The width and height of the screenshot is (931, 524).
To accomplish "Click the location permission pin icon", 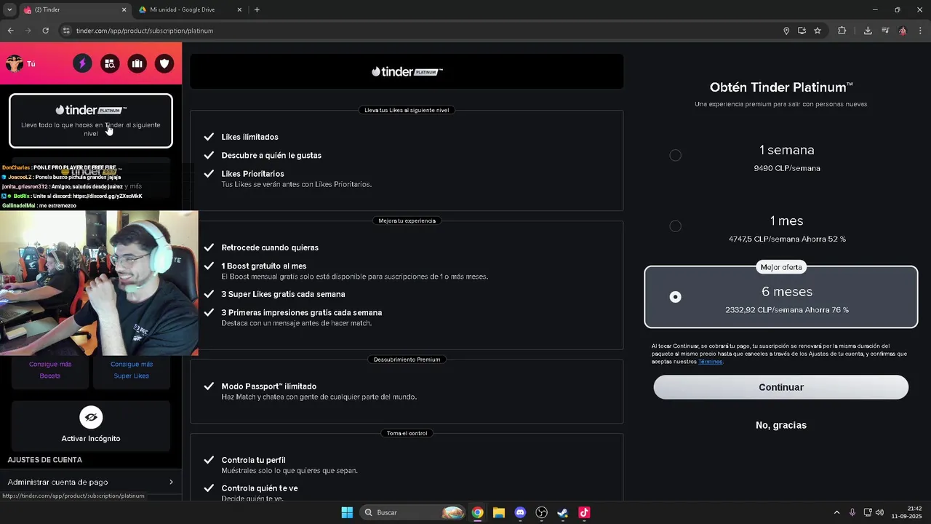I will click(786, 31).
